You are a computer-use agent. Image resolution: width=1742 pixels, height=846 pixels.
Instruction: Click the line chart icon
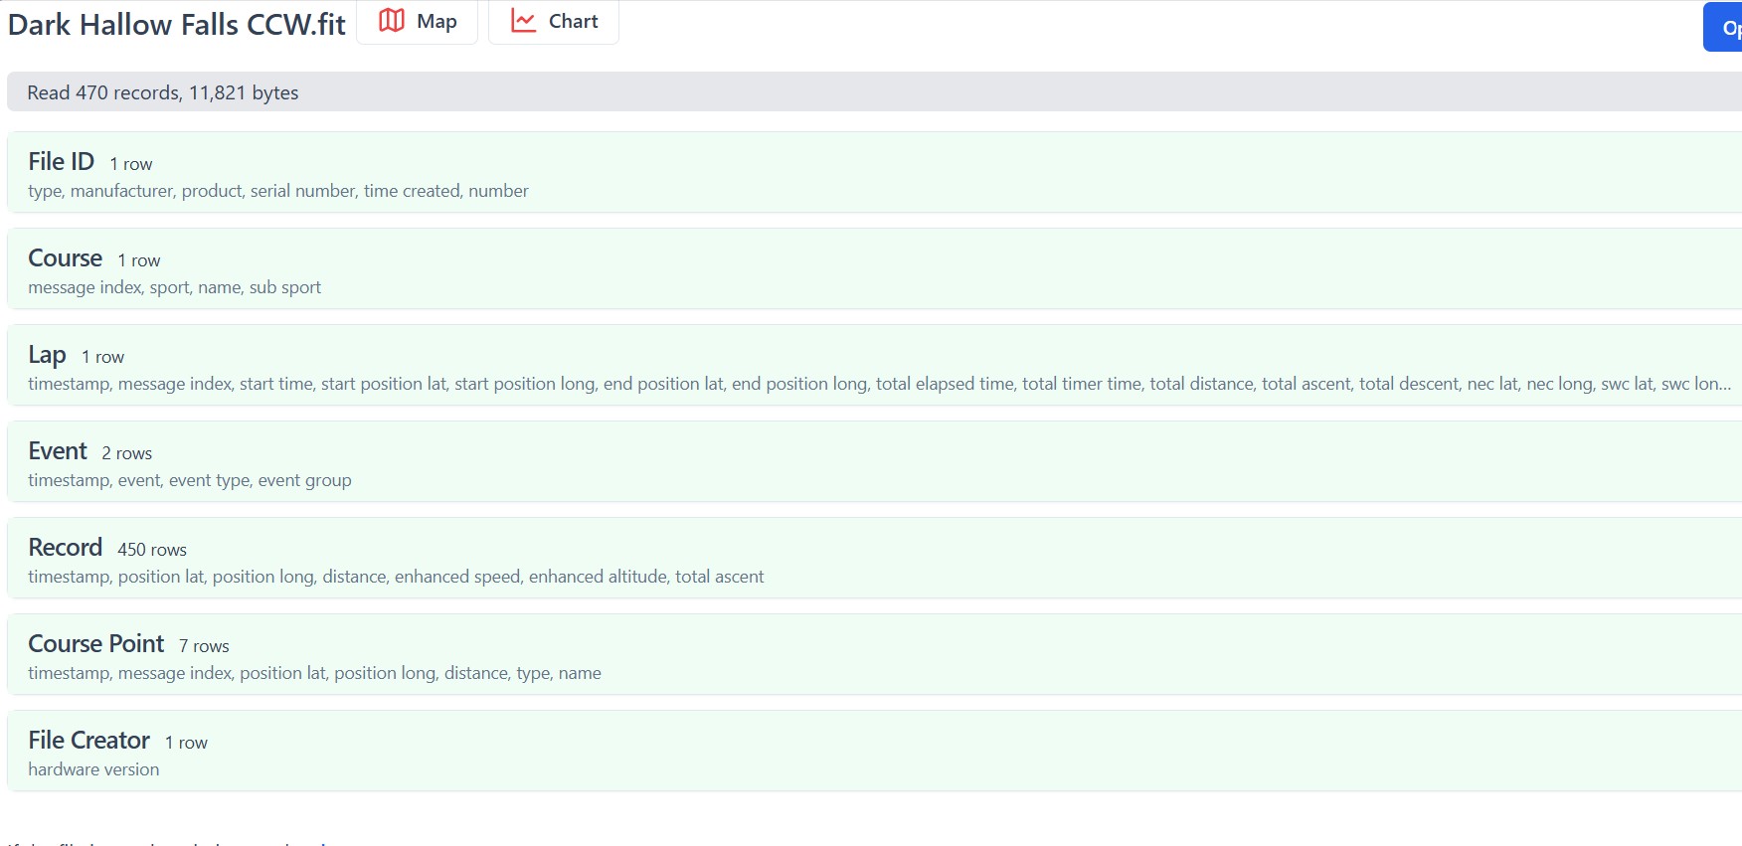pos(523,21)
